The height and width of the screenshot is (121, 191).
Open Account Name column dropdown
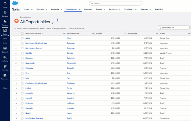93,34
